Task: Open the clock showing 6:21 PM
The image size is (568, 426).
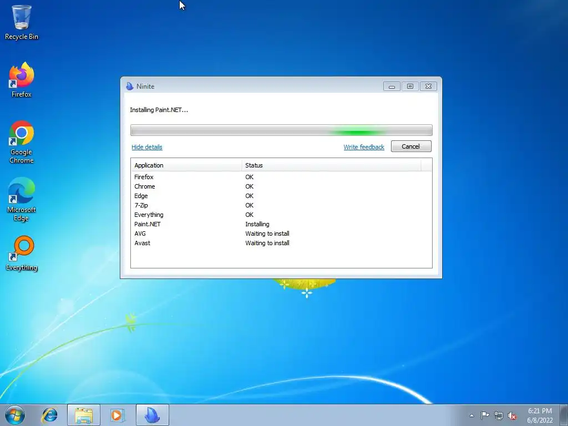Action: pos(540,415)
